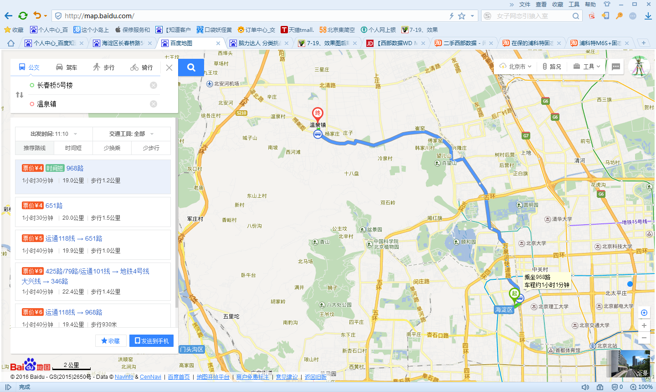Choose 少换乘 sort option
Image resolution: width=656 pixels, height=392 pixels.
pos(112,148)
